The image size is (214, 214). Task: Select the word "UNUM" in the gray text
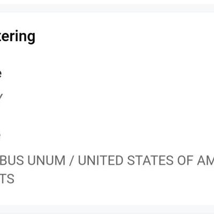pos(47,160)
